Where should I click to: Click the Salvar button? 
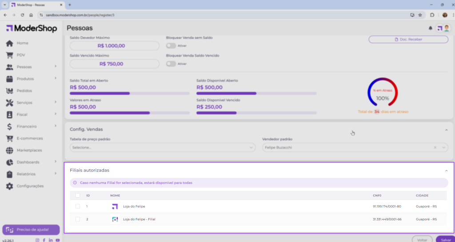coord(445,239)
